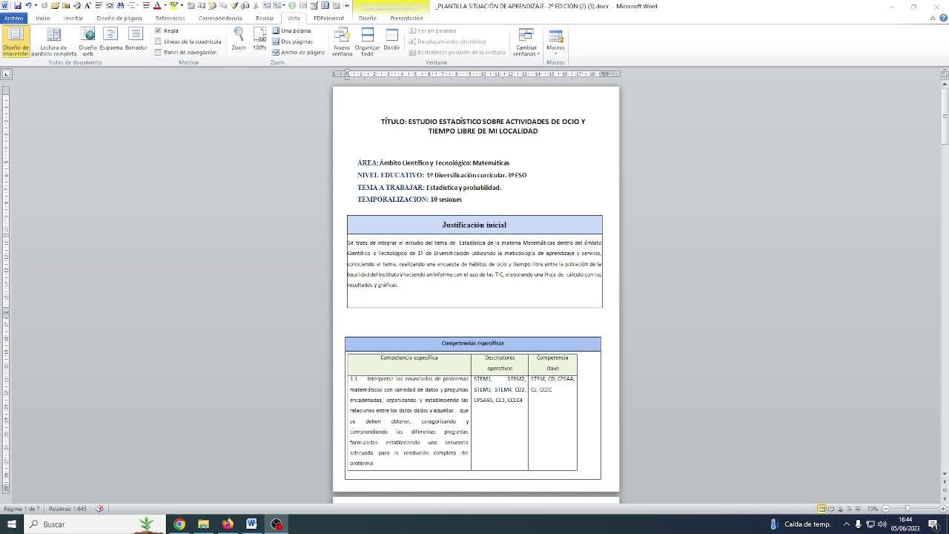
Task: Click Dos páginas zoom option
Action: [x=292, y=42]
